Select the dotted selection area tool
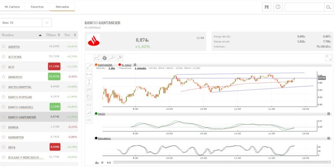The height and width of the screenshot is (167, 335). 89,97
